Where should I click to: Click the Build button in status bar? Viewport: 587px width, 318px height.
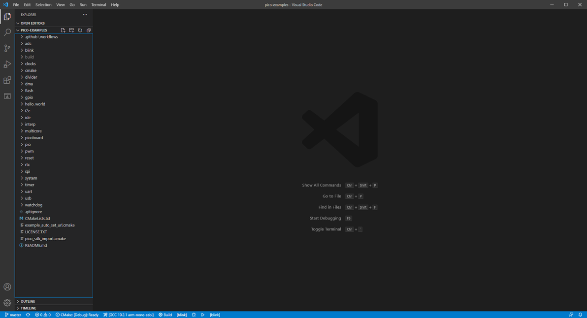click(x=165, y=315)
